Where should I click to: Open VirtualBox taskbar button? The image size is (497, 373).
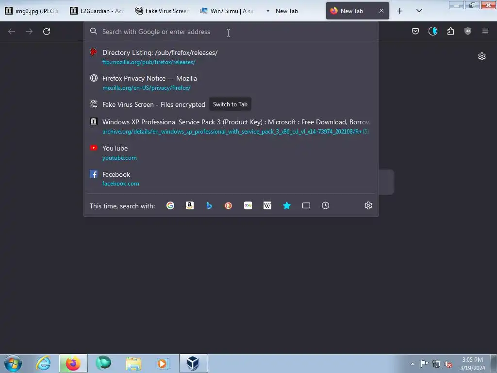click(x=193, y=363)
